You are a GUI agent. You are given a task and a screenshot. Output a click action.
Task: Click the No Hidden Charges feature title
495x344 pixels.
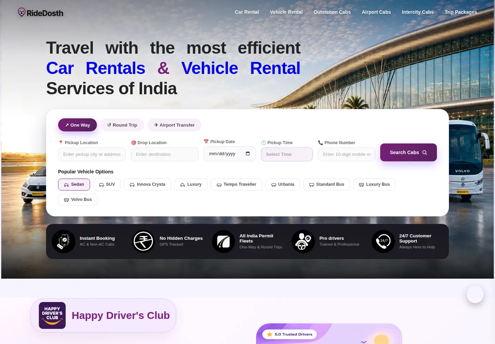coord(181,238)
